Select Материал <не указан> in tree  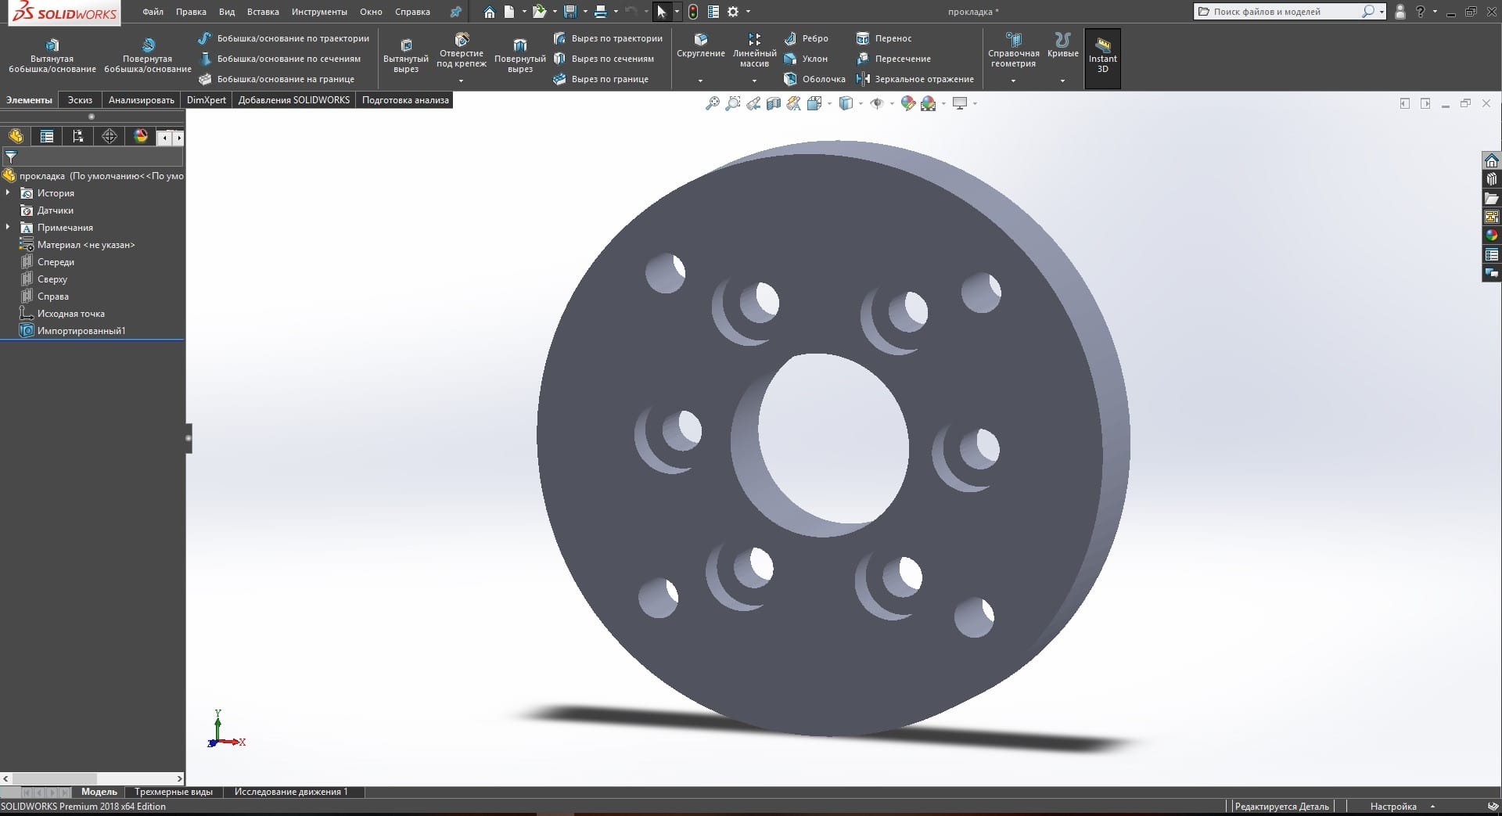85,245
